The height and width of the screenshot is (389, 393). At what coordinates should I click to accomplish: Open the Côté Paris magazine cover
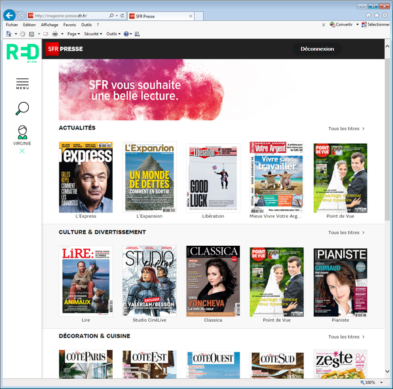tap(86, 364)
